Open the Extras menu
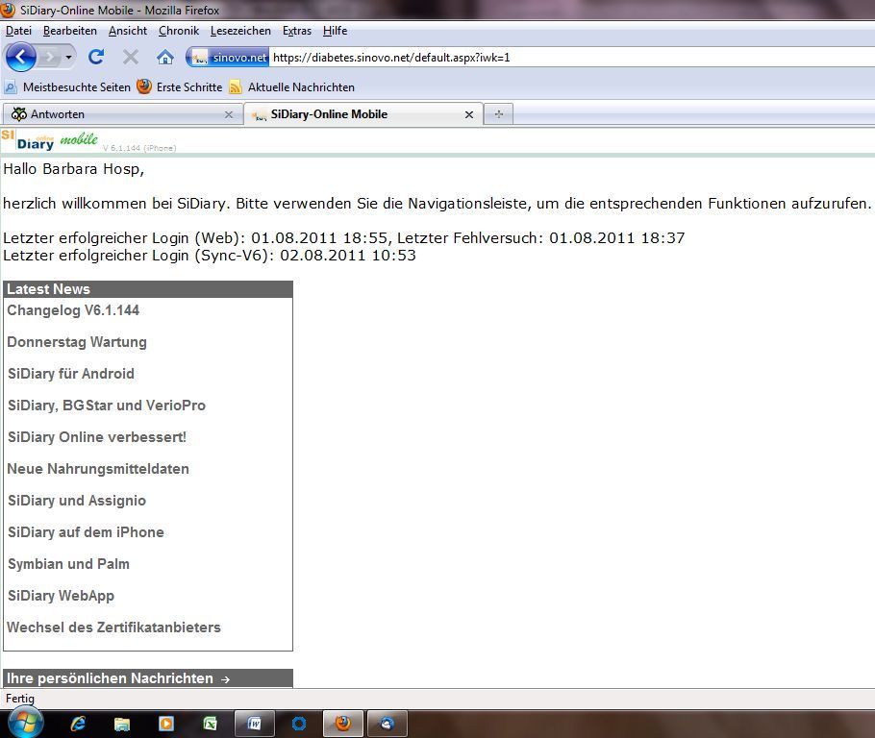Viewport: 875px width, 738px height. (297, 31)
